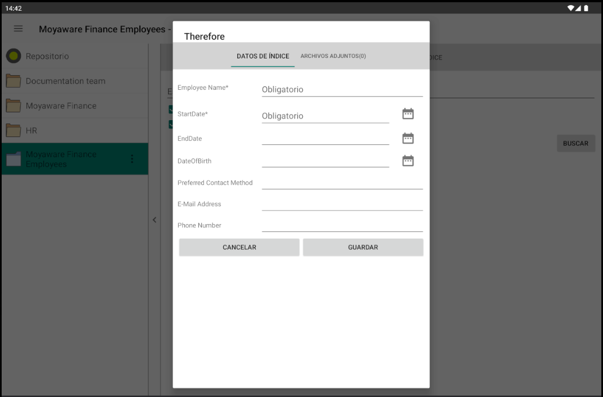Select the Datos de Índice tab
The image size is (603, 397).
(262, 56)
